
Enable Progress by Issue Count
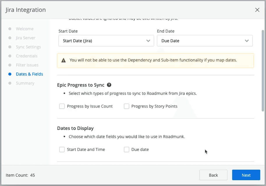[x=62, y=106]
